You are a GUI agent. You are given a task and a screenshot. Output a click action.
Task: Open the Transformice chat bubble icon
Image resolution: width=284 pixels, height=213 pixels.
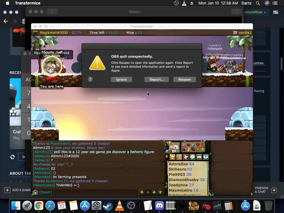pos(192,157)
